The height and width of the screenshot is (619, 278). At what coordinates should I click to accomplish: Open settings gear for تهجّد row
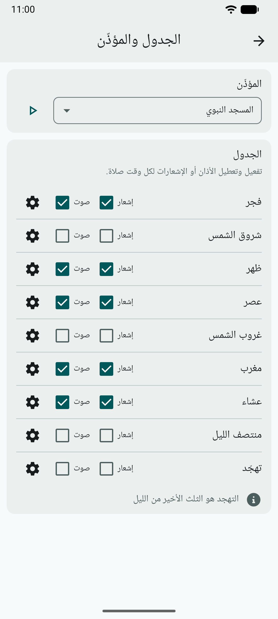[33, 469]
